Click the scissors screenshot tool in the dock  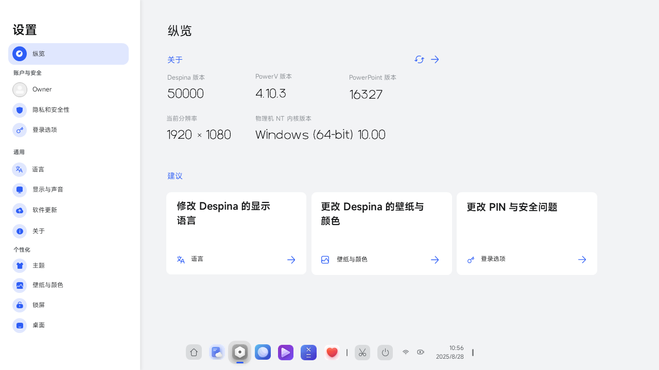point(362,353)
